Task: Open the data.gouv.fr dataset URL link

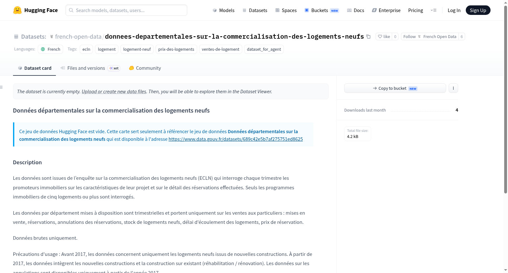Action: click(x=236, y=139)
